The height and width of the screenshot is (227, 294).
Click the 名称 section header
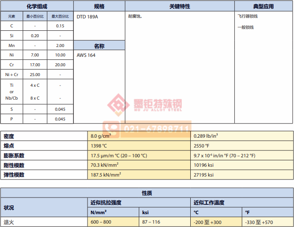(x=99, y=46)
